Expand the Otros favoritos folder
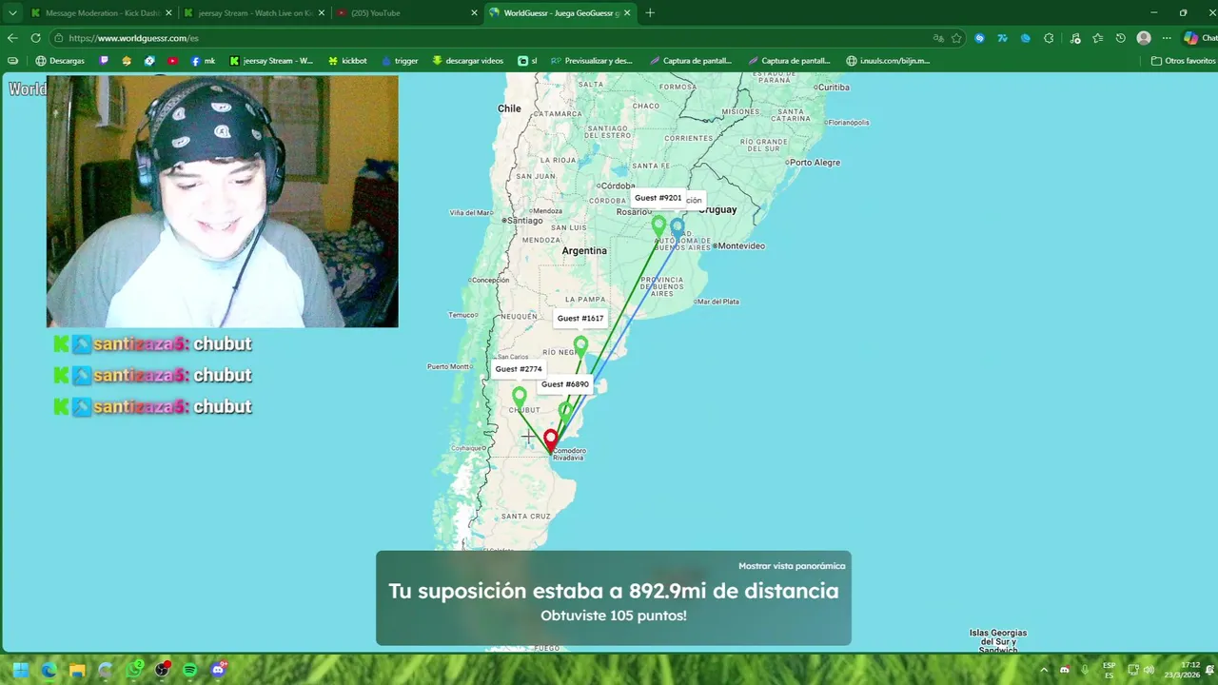The width and height of the screenshot is (1218, 685). click(1183, 61)
